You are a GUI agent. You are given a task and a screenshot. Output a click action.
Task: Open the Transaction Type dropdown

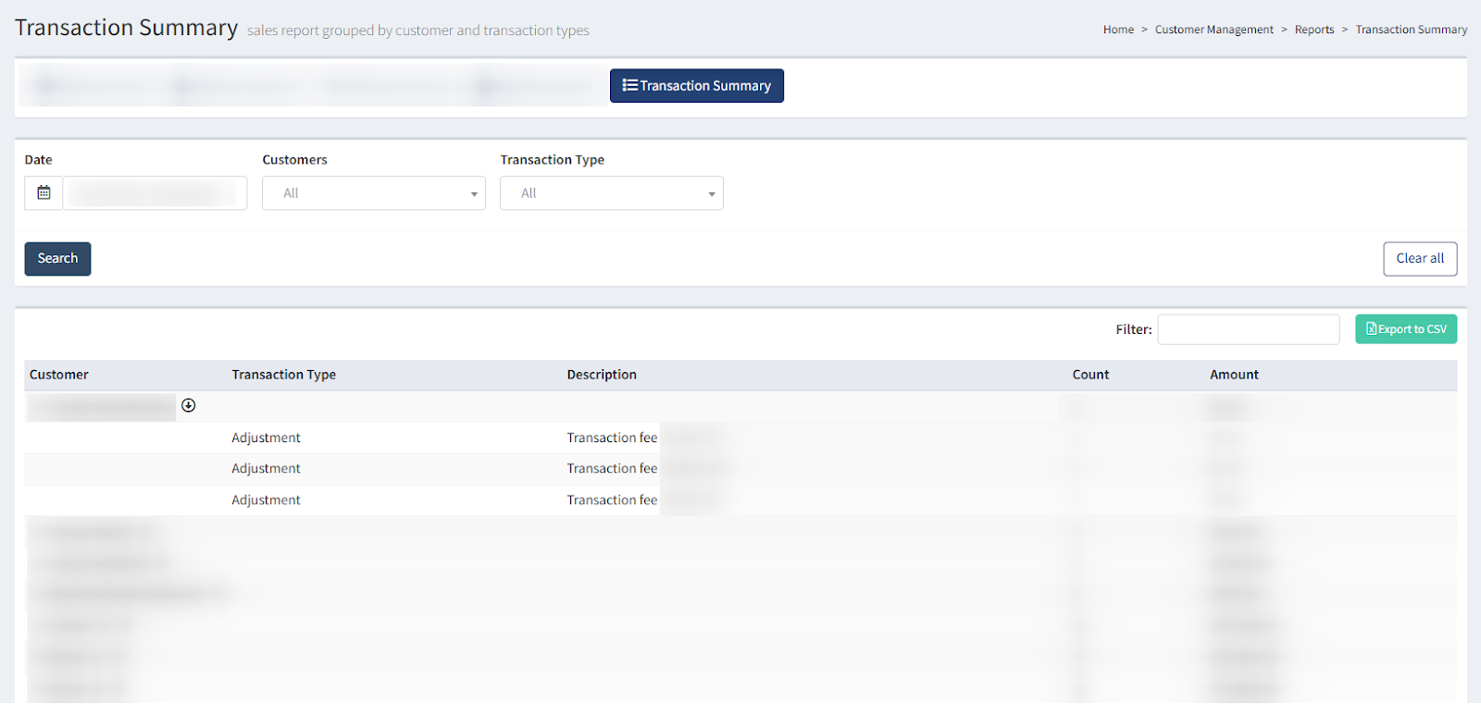click(611, 193)
